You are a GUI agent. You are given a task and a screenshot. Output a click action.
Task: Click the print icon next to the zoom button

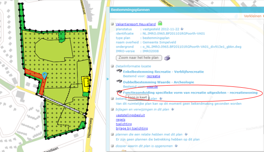pos(167,58)
